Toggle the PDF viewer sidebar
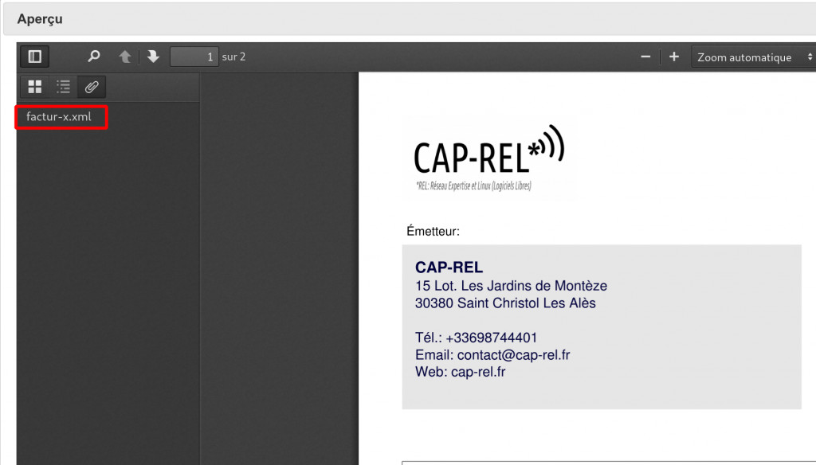Viewport: 816px width, 465px height. tap(35, 57)
